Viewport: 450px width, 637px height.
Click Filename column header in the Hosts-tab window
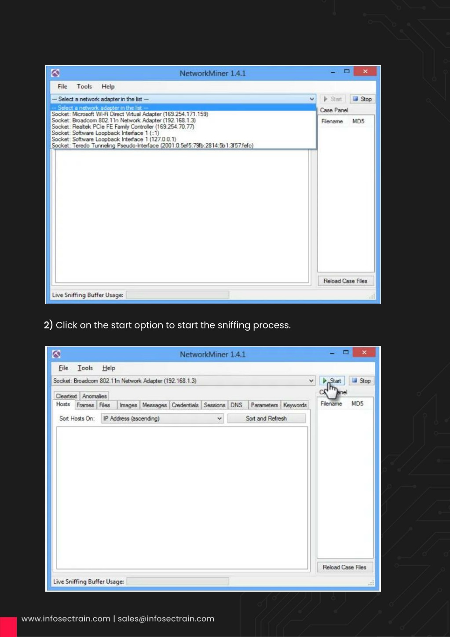pos(331,403)
